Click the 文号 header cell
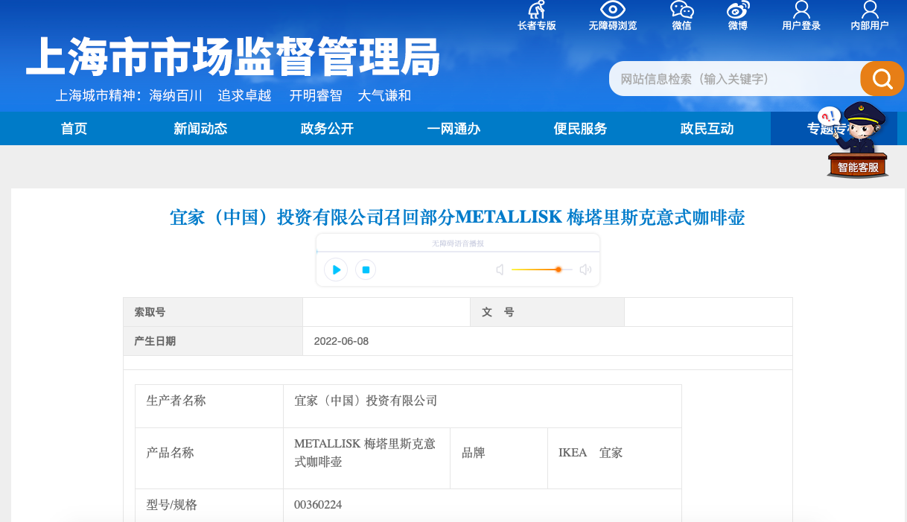 click(547, 312)
